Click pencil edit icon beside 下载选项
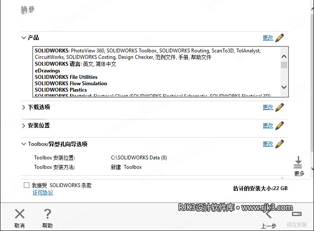 [280, 107]
